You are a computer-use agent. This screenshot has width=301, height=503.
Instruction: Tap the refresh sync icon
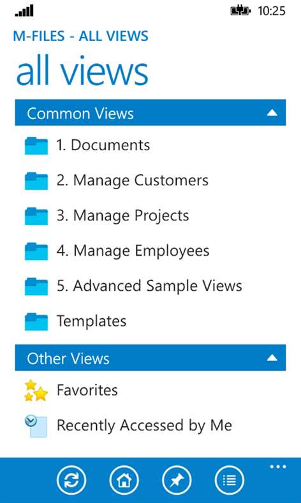point(71,480)
